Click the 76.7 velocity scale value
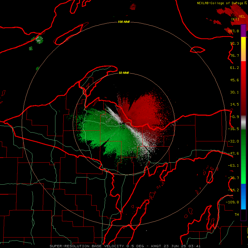 click(x=234, y=55)
